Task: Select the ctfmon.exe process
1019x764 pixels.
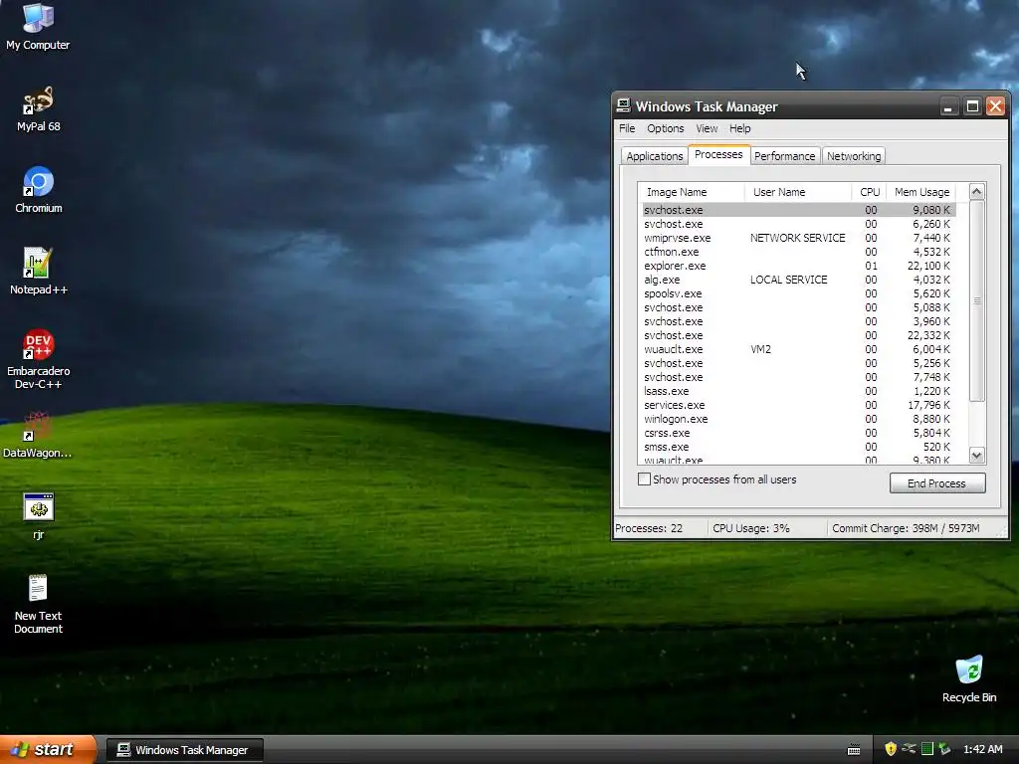Action: point(799,252)
